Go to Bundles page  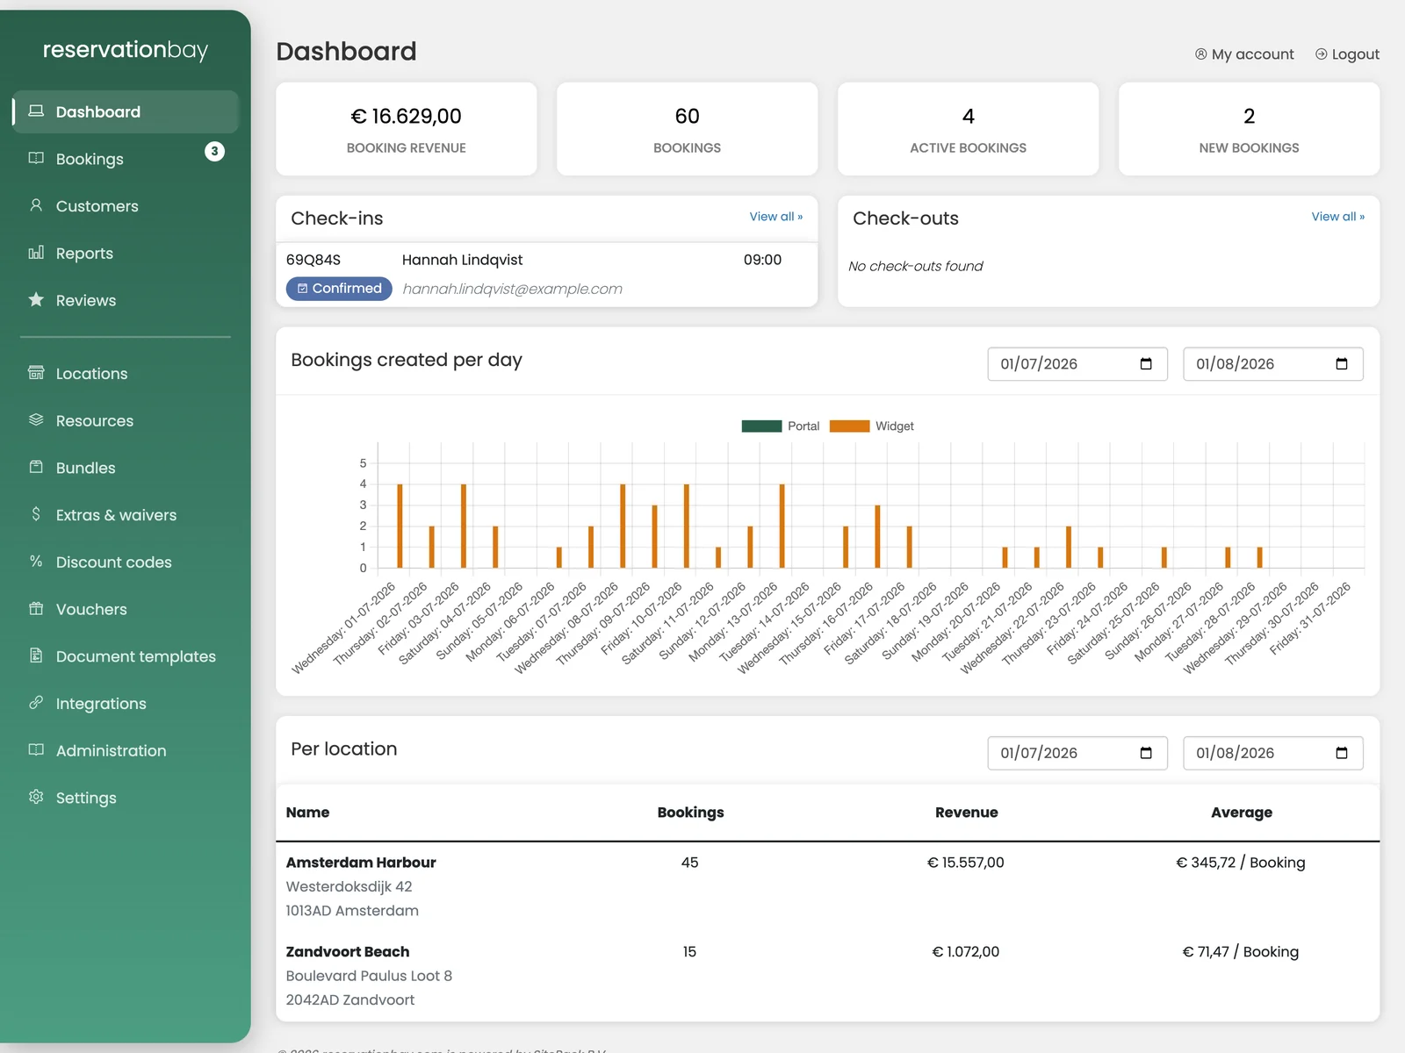point(126,468)
